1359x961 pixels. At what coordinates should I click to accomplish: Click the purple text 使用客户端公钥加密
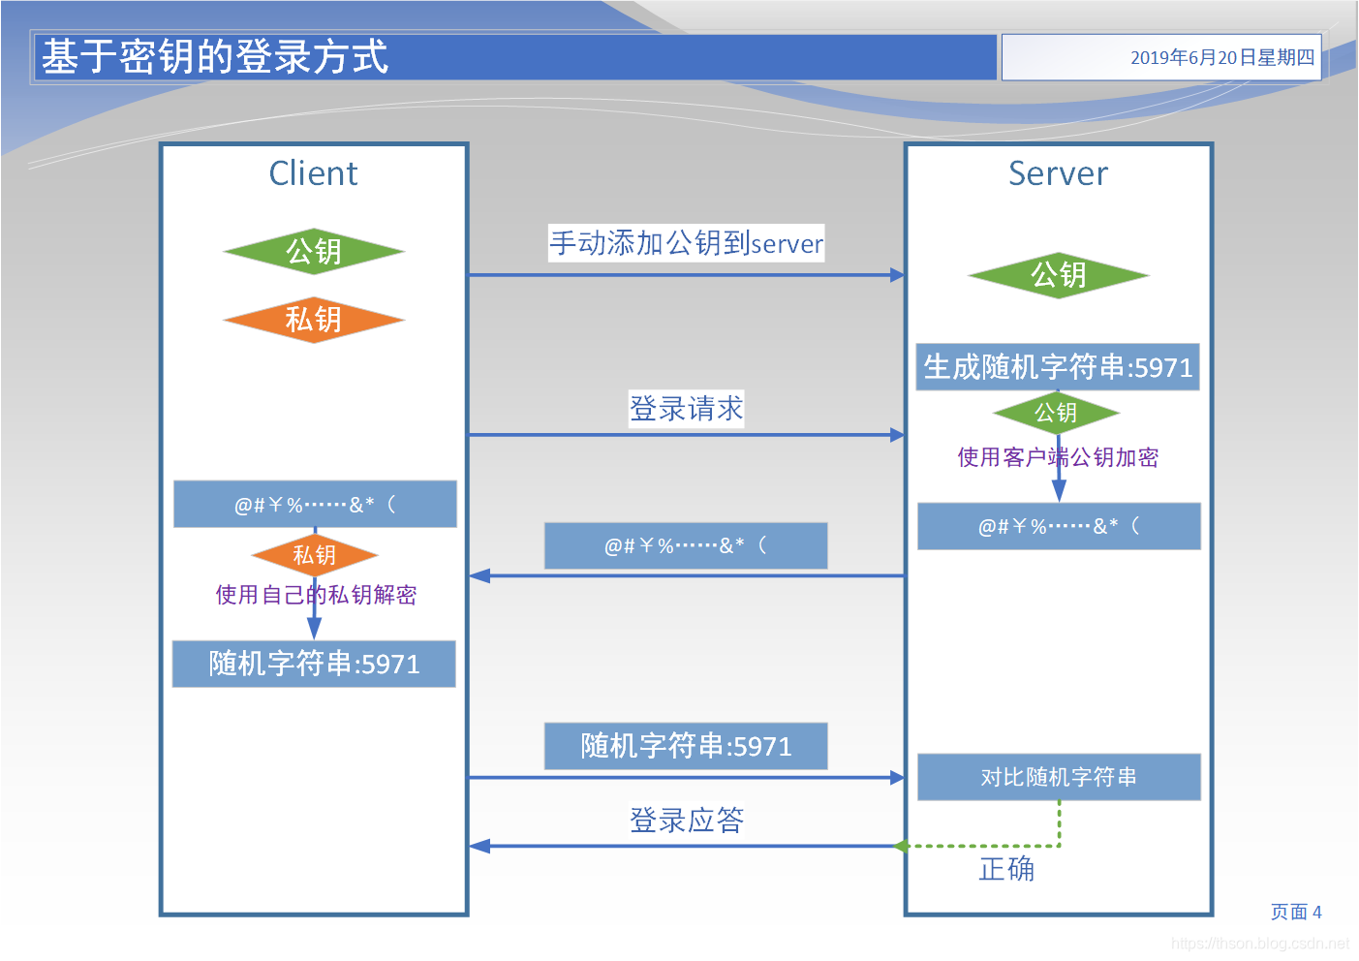1058,457
